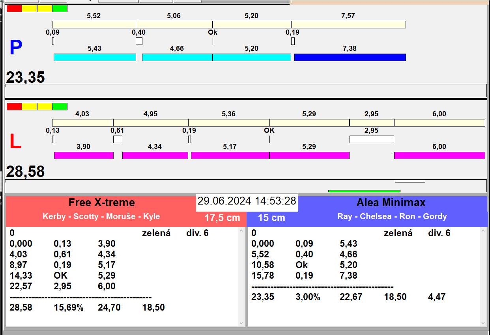Click the green start light in lane L

(60, 106)
